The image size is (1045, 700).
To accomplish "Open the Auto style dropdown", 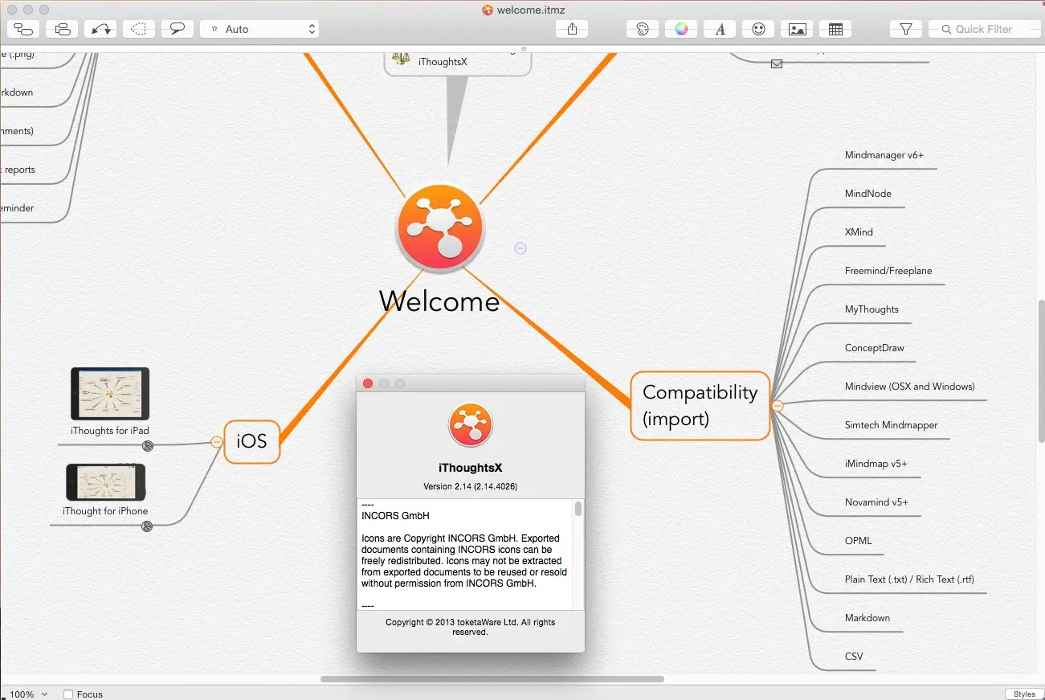I will pos(259,29).
